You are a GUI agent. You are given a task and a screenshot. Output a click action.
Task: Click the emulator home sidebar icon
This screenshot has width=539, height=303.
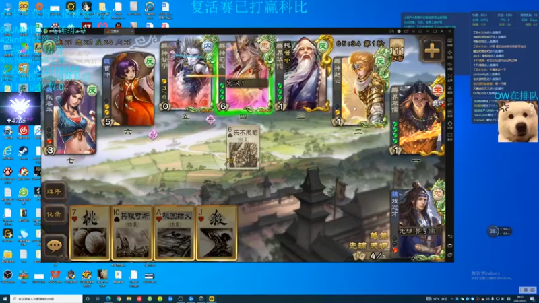click(x=449, y=245)
